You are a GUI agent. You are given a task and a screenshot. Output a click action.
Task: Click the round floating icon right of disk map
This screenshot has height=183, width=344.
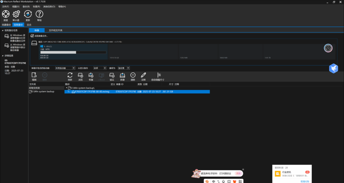pyautogui.click(x=328, y=48)
